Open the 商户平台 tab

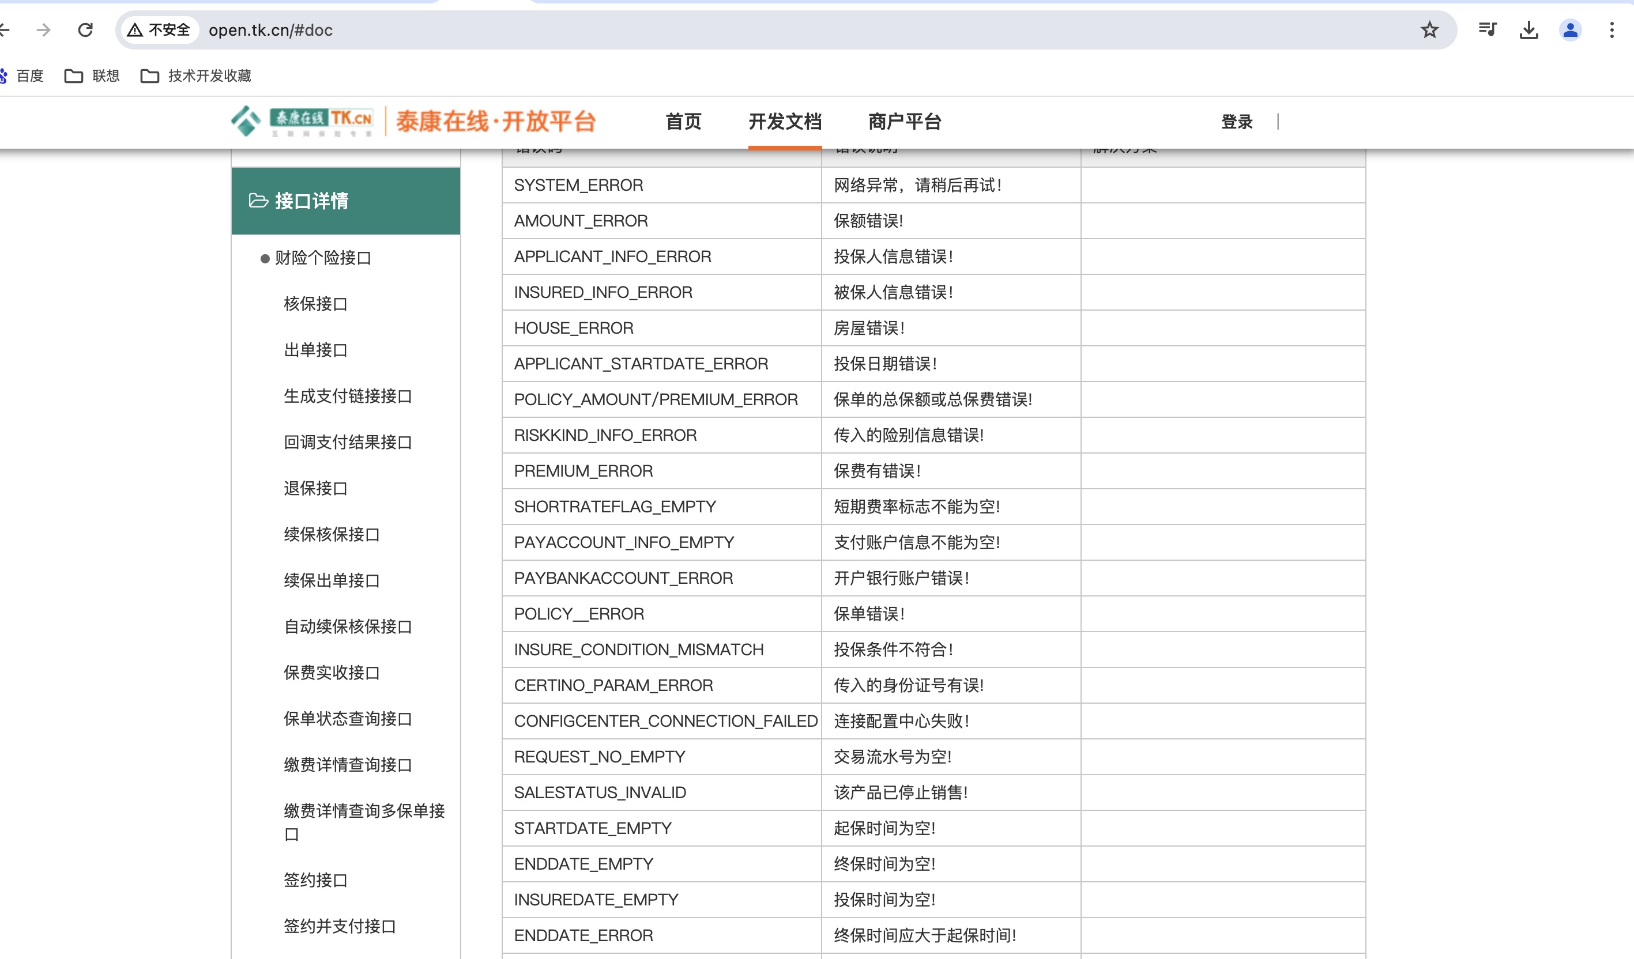click(905, 121)
